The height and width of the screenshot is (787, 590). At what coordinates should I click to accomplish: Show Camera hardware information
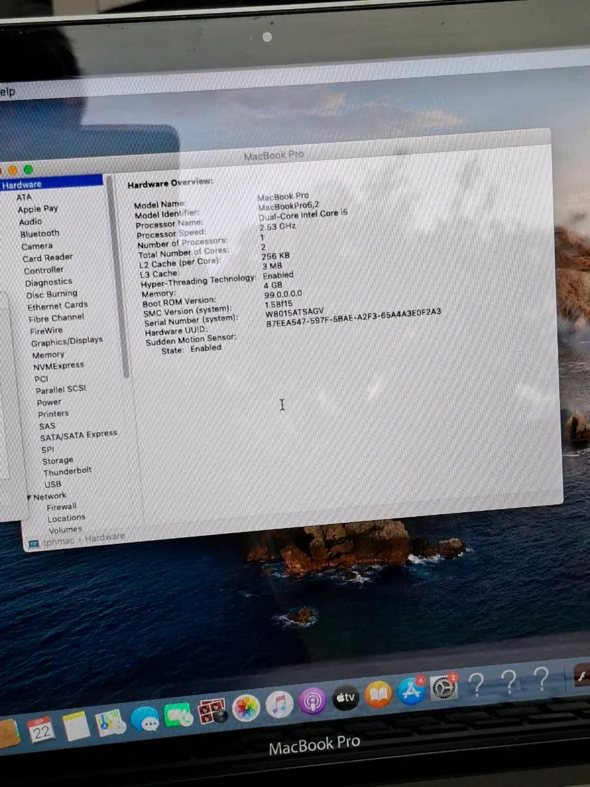pos(37,246)
